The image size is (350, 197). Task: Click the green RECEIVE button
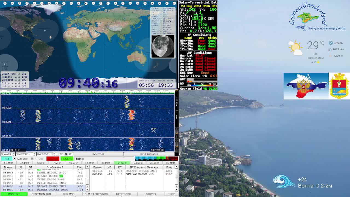pos(67,159)
